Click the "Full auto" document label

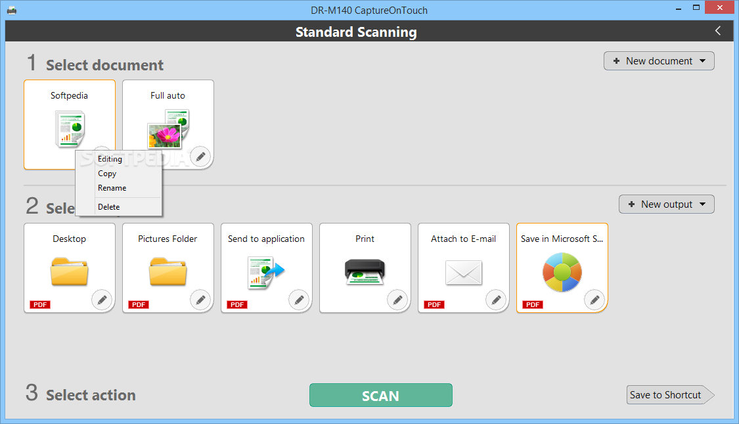168,95
